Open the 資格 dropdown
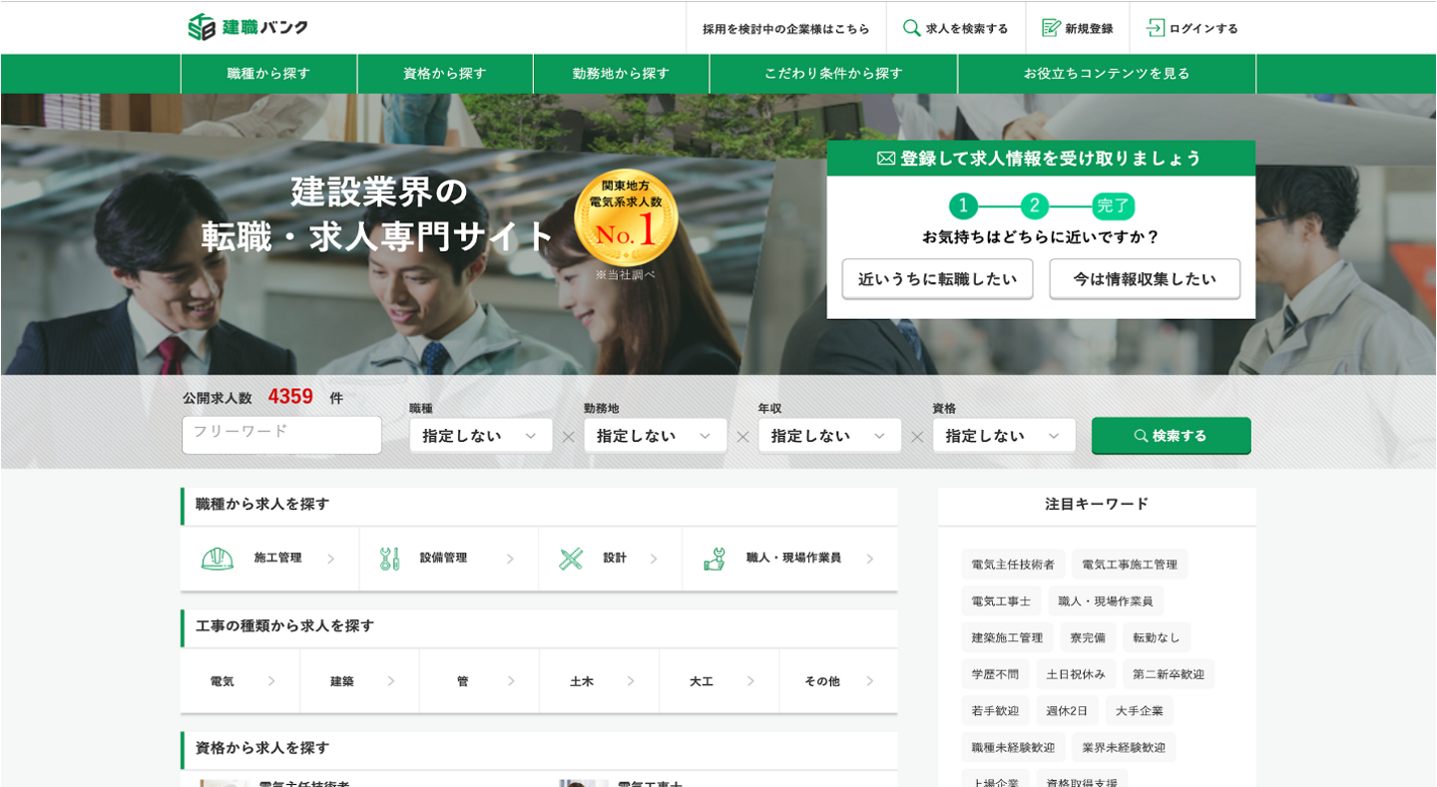Viewport: 1437px width, 787px height. click(1005, 436)
